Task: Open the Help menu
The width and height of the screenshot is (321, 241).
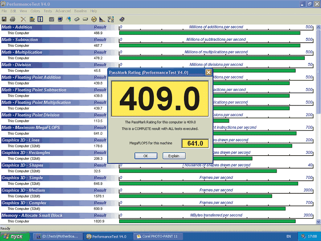Action: click(x=94, y=11)
